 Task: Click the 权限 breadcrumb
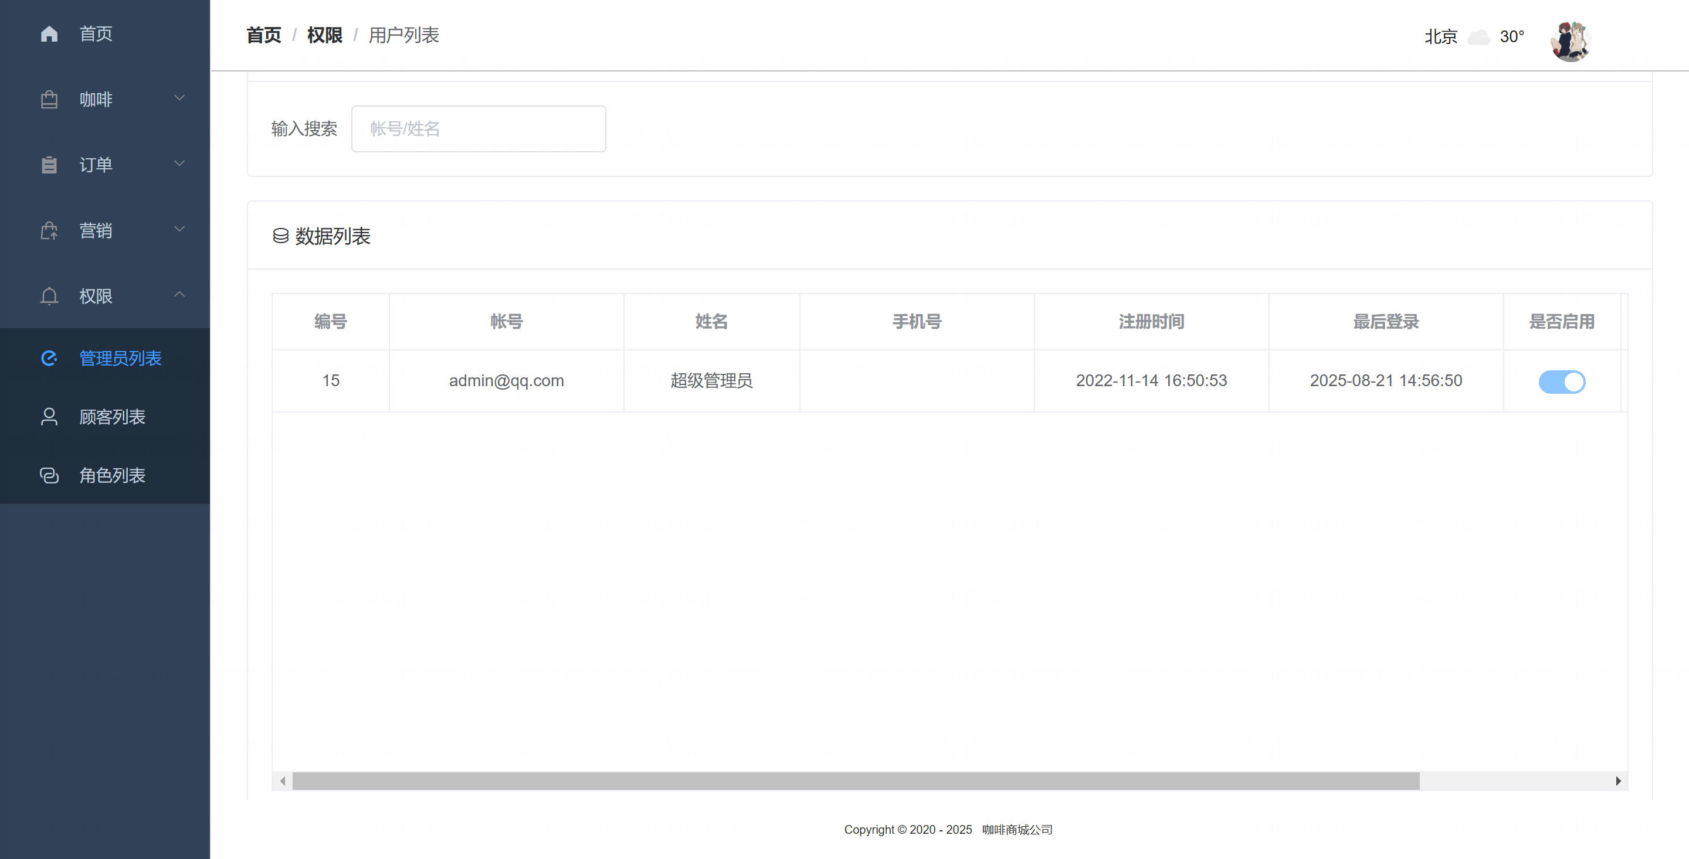pos(324,35)
